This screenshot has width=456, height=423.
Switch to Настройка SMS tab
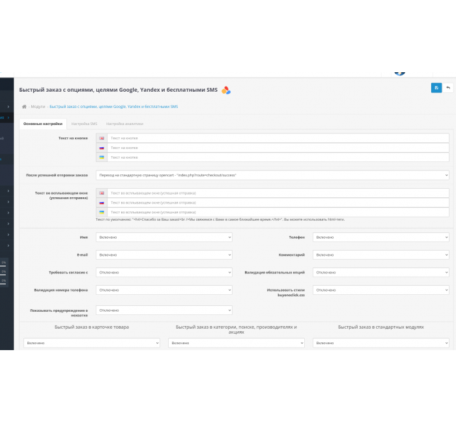(84, 124)
